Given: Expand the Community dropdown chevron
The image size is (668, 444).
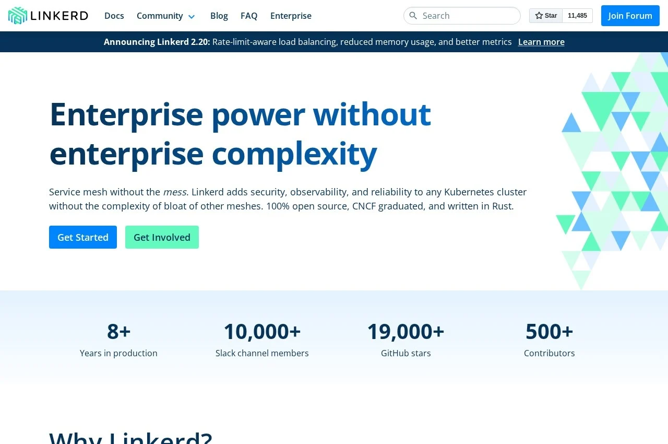Looking at the screenshot, I should [192, 16].
